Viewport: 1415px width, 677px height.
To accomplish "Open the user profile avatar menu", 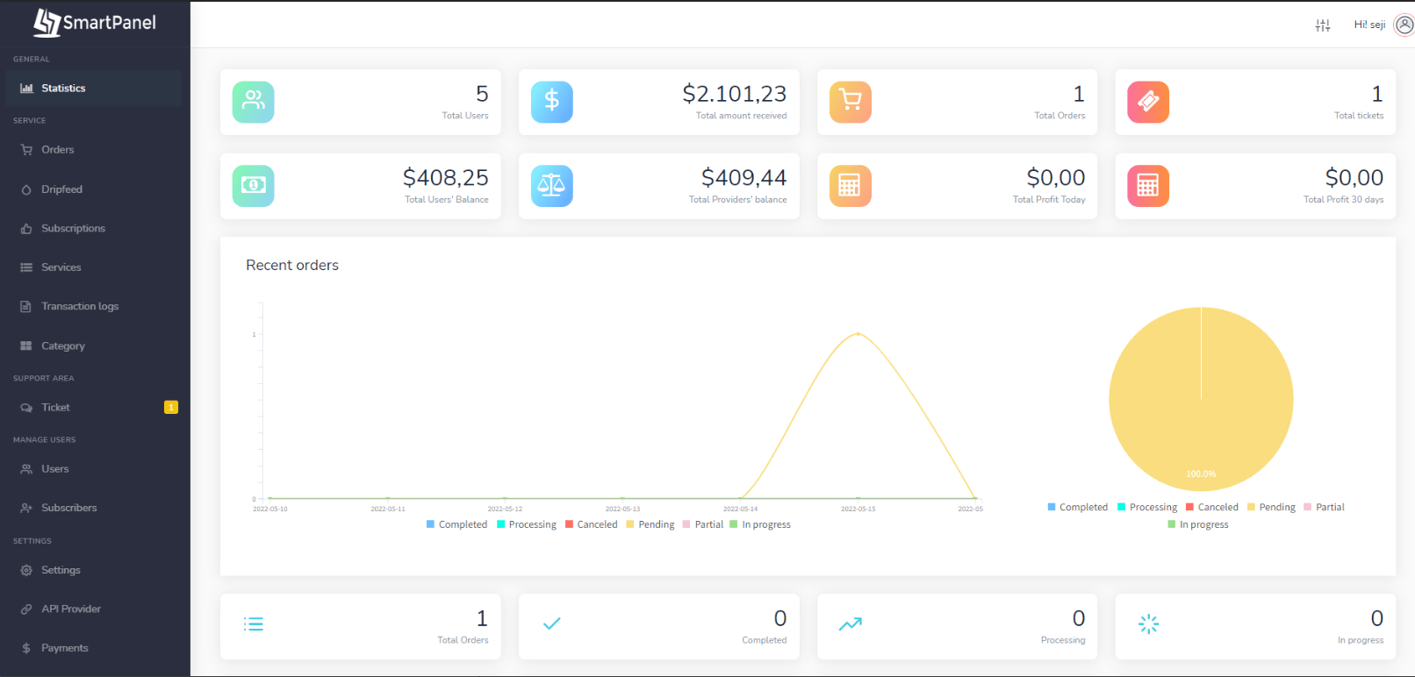I will pyautogui.click(x=1404, y=25).
